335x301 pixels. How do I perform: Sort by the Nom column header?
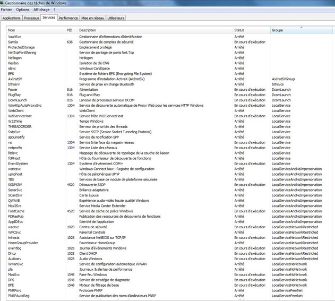click(36, 30)
